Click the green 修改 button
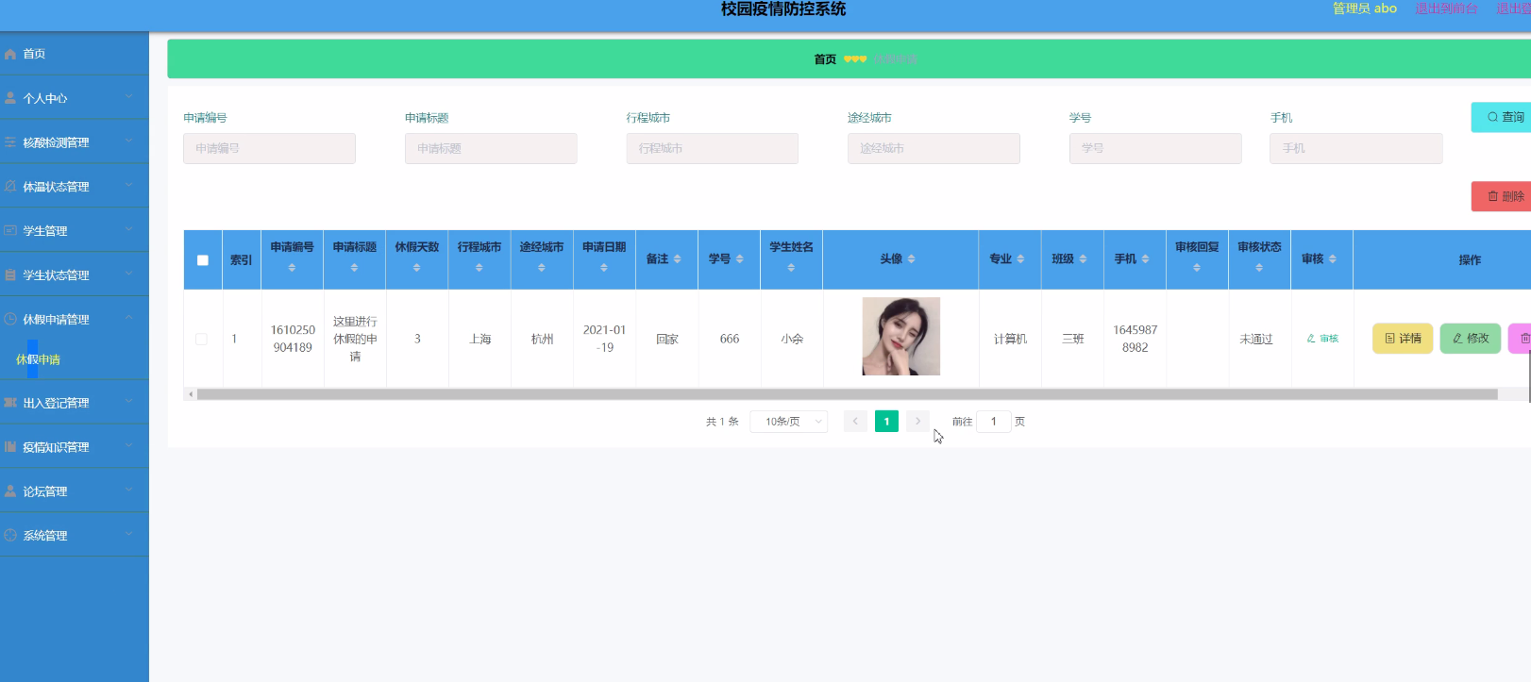Viewport: 1531px width, 682px height. click(x=1470, y=339)
